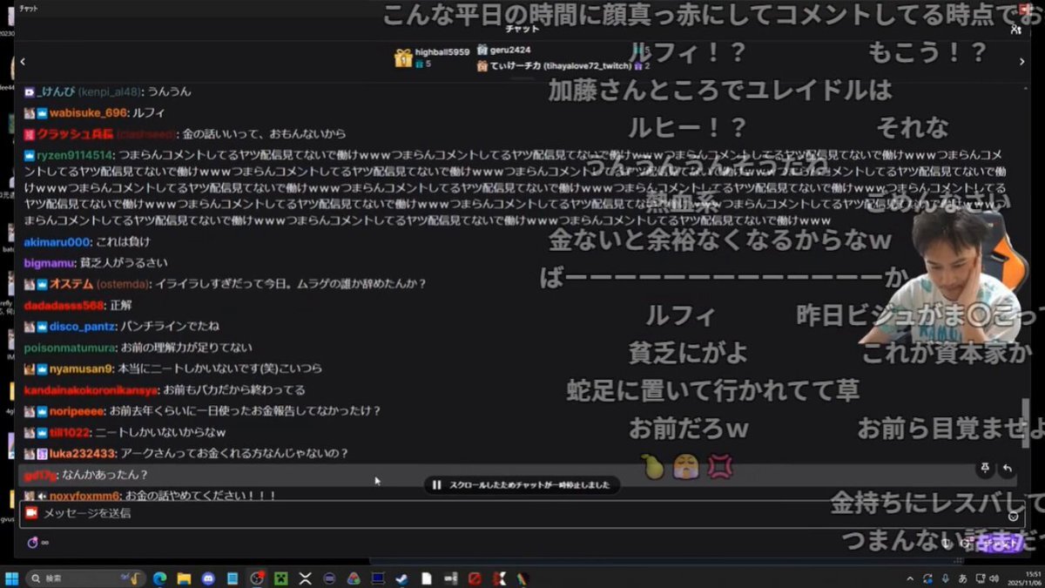Image resolution: width=1045 pixels, height=588 pixels.
Task: Show hidden system tray icons
Action: click(910, 578)
